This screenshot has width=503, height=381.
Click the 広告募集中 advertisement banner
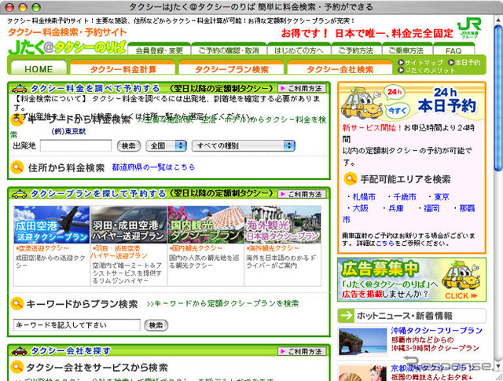(x=412, y=280)
